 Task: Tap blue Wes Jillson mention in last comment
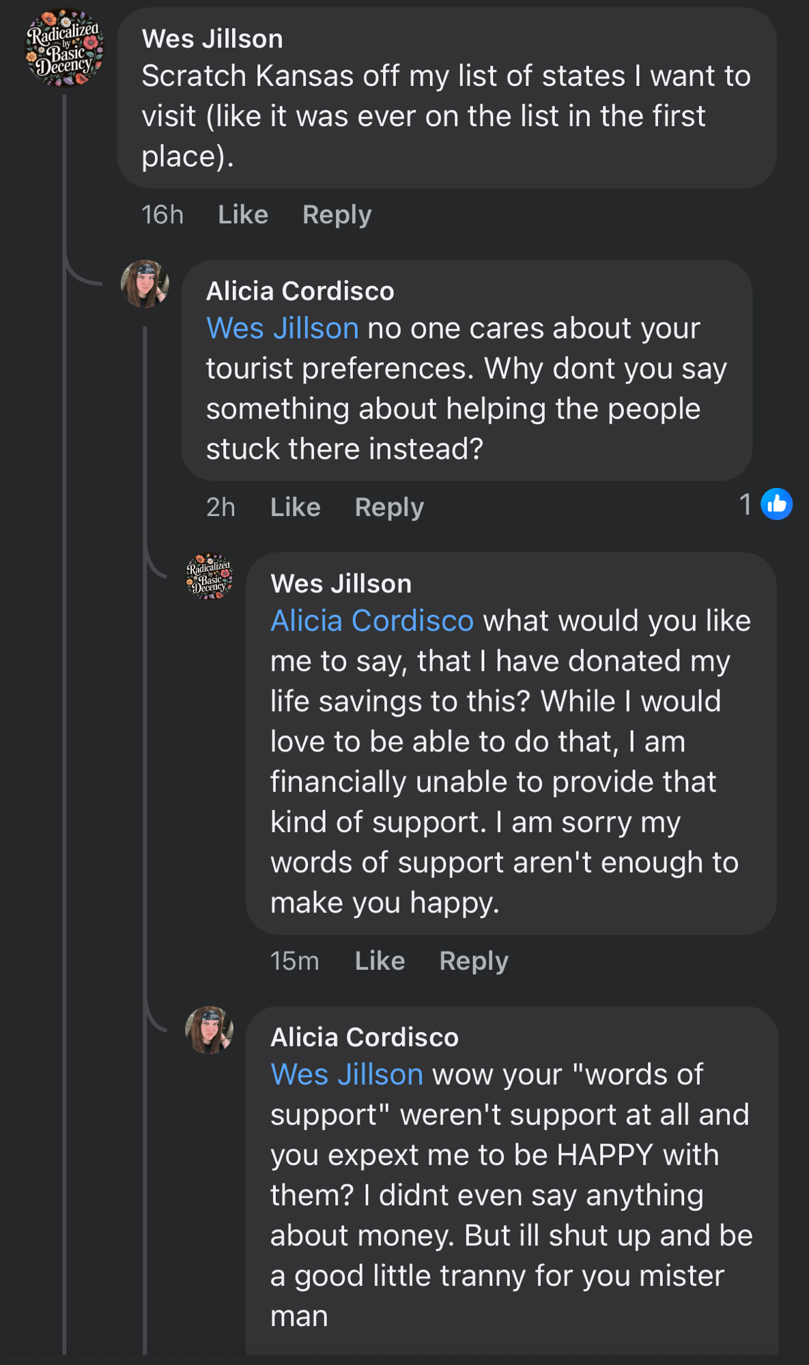(347, 1074)
